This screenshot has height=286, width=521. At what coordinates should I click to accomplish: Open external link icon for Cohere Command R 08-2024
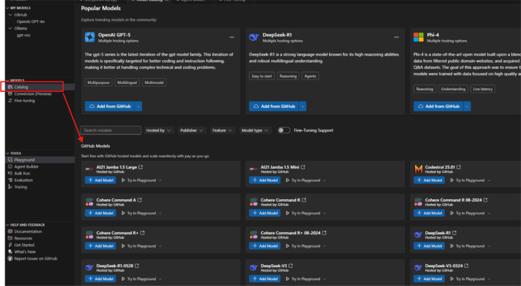pos(485,200)
